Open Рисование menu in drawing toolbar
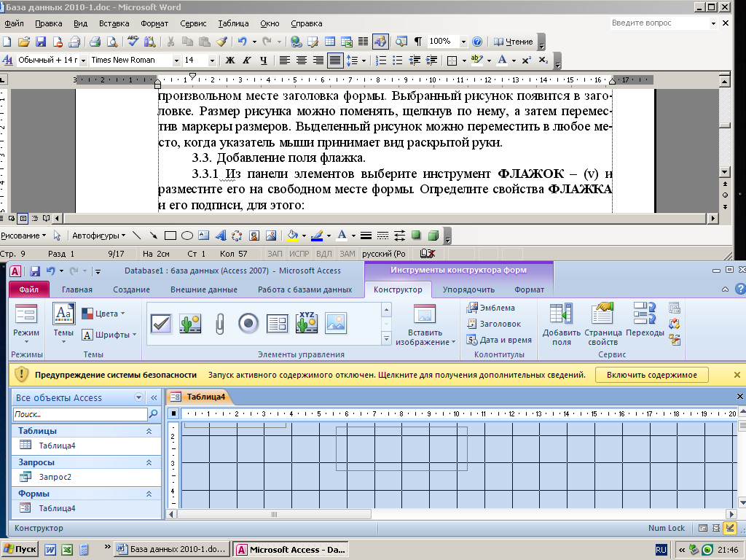Image resolution: width=746 pixels, height=560 pixels. point(23,236)
